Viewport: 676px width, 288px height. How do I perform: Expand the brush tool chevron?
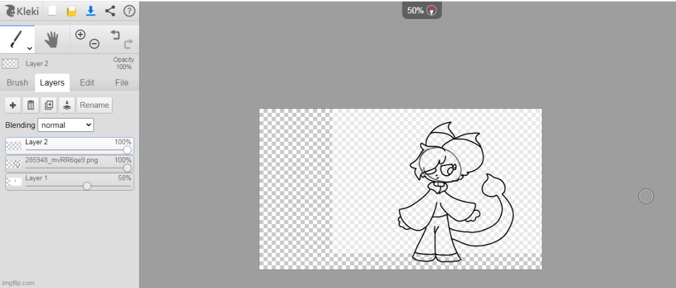pos(29,49)
